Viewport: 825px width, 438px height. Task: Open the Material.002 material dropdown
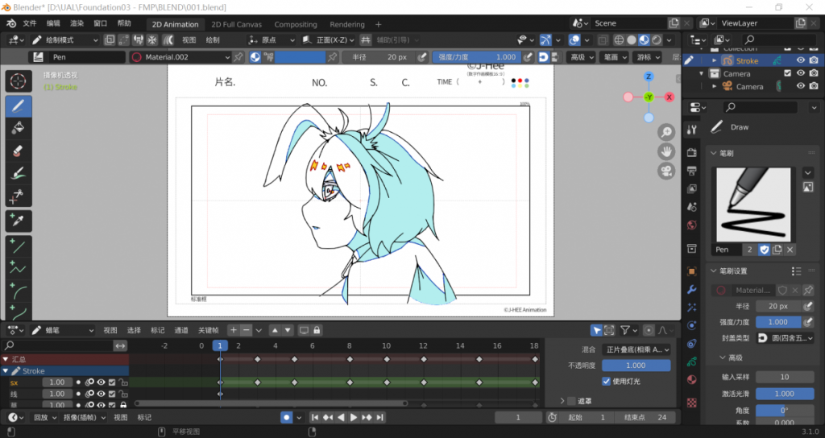pos(180,57)
